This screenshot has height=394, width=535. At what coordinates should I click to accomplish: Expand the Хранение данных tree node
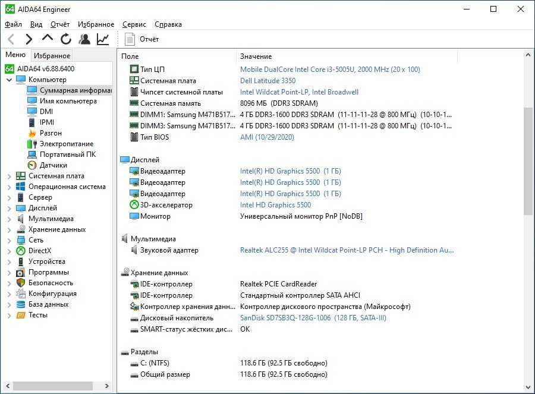pos(9,230)
